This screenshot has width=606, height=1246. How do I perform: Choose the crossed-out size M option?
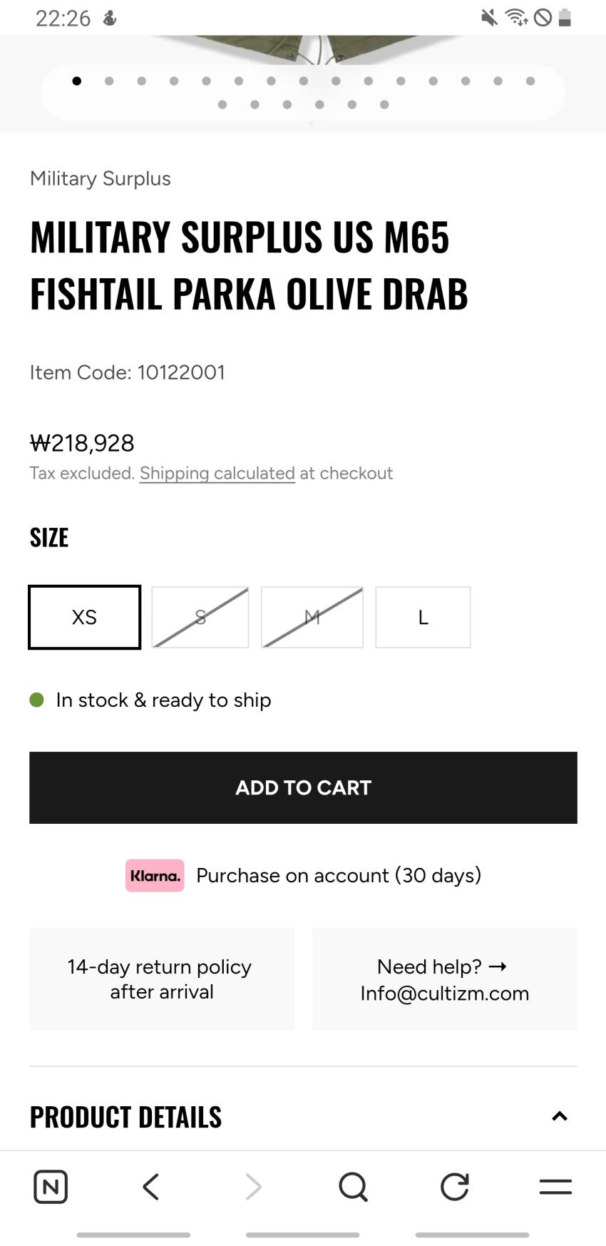click(x=312, y=617)
